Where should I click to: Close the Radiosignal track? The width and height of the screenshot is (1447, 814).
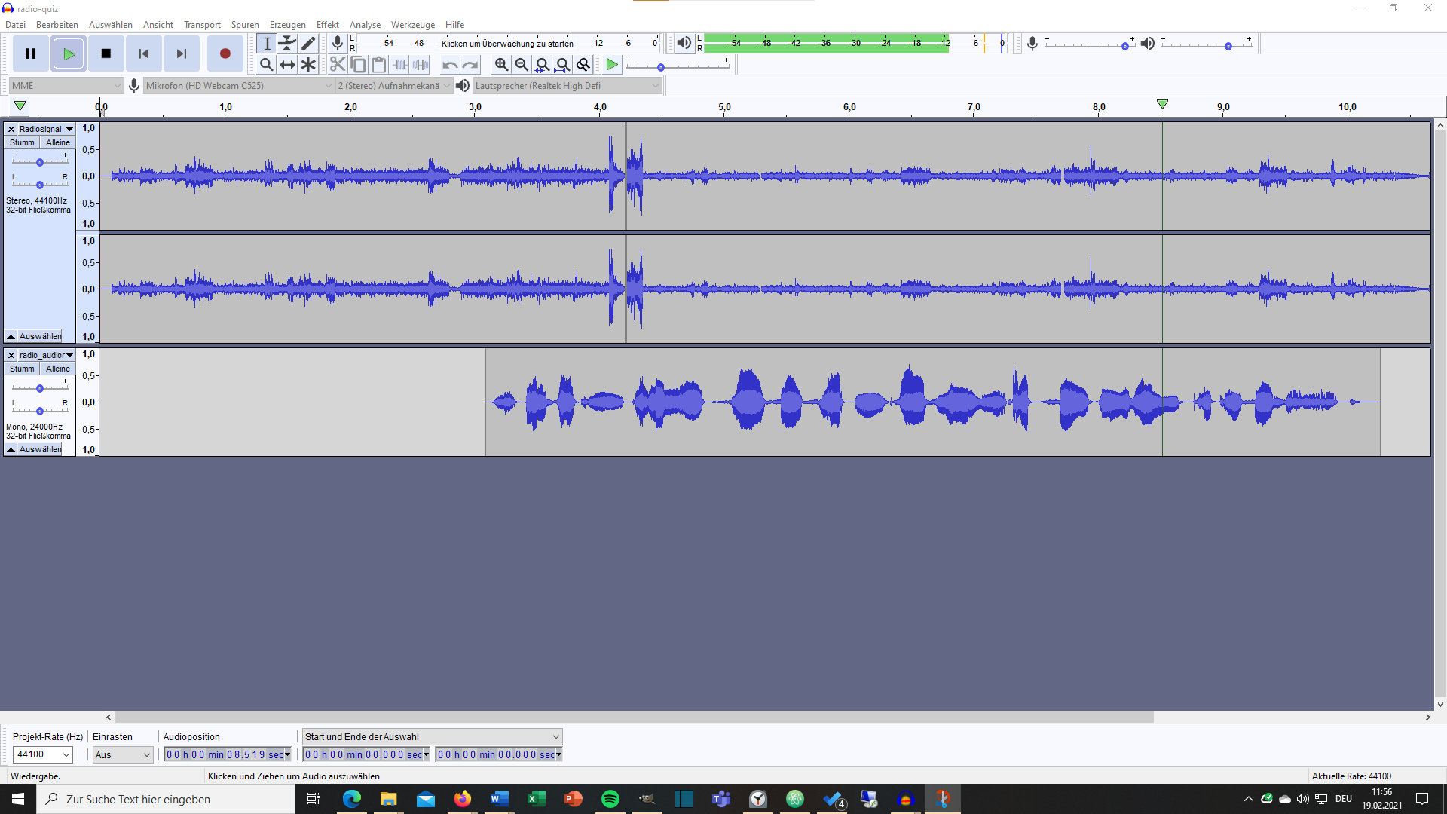(x=11, y=129)
